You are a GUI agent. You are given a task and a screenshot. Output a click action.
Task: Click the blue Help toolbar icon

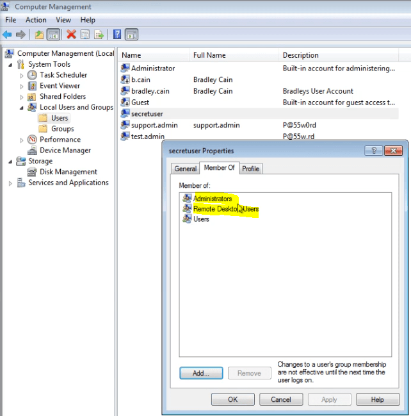(117, 35)
